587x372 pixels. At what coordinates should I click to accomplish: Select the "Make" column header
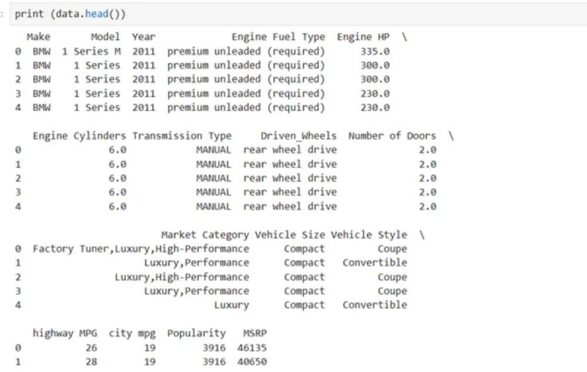pos(39,36)
